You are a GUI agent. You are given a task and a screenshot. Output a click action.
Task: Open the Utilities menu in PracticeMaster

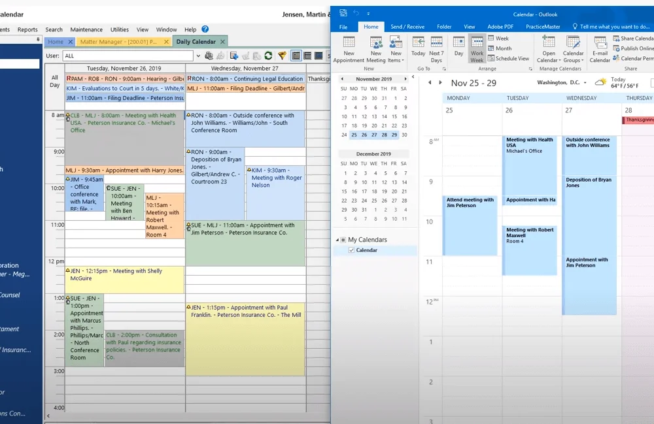point(119,29)
